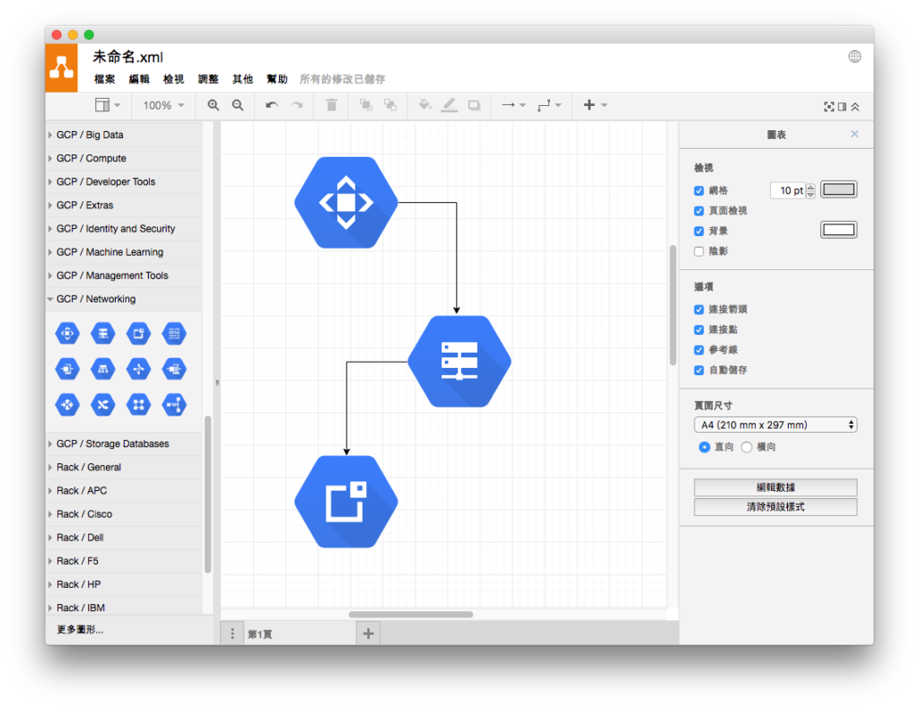Click the fullscreen icon in toolbar
The width and height of the screenshot is (919, 710).
[x=828, y=107]
